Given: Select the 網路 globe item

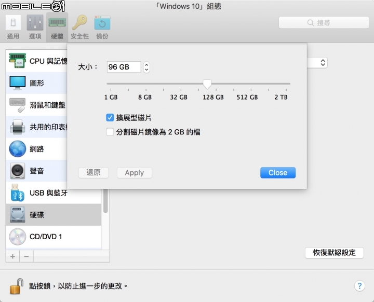Looking at the screenshot, I should tap(36, 149).
